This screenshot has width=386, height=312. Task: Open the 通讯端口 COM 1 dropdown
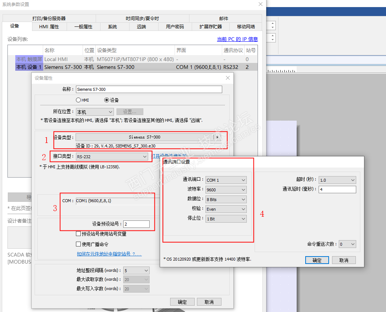click(226, 180)
